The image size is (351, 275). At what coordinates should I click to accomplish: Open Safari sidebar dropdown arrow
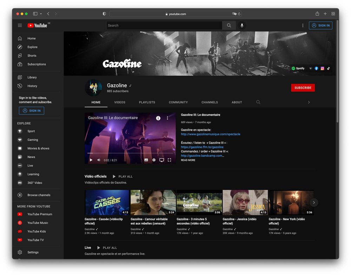(41, 14)
